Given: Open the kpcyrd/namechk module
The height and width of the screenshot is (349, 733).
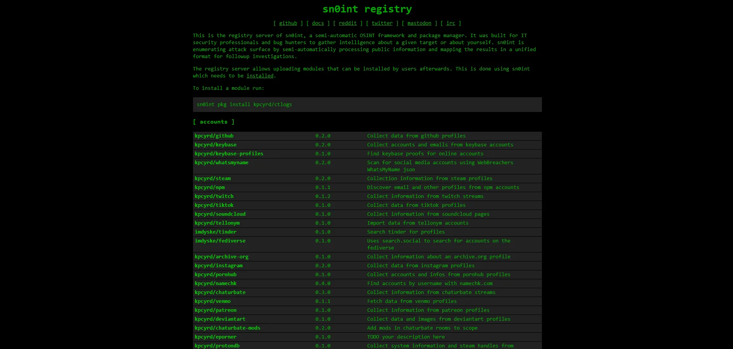Looking at the screenshot, I should coord(216,284).
